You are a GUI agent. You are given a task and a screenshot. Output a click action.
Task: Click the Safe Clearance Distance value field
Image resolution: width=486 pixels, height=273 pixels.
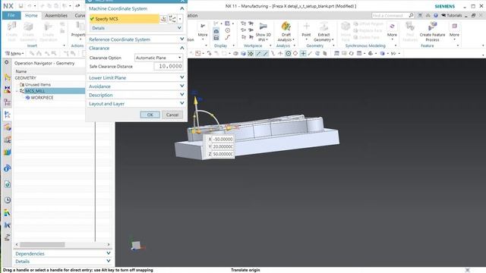point(168,67)
